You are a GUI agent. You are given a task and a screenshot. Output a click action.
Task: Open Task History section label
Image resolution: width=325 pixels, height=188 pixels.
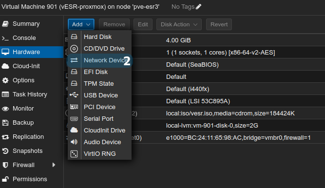30,94
